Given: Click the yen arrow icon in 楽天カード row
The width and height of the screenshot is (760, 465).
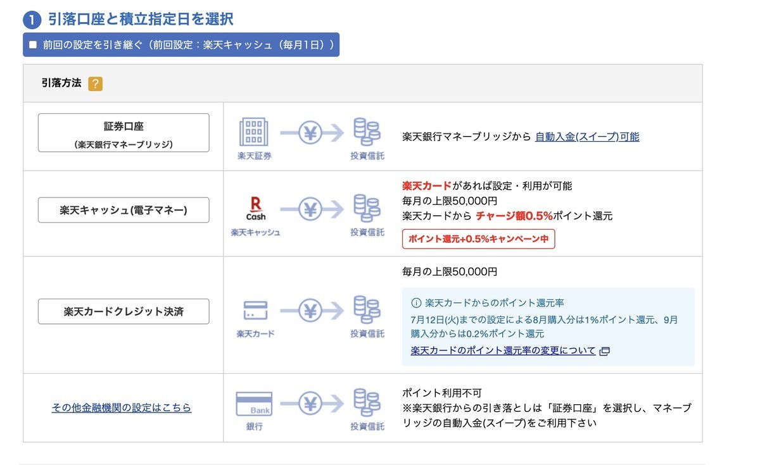Looking at the screenshot, I should point(311,311).
